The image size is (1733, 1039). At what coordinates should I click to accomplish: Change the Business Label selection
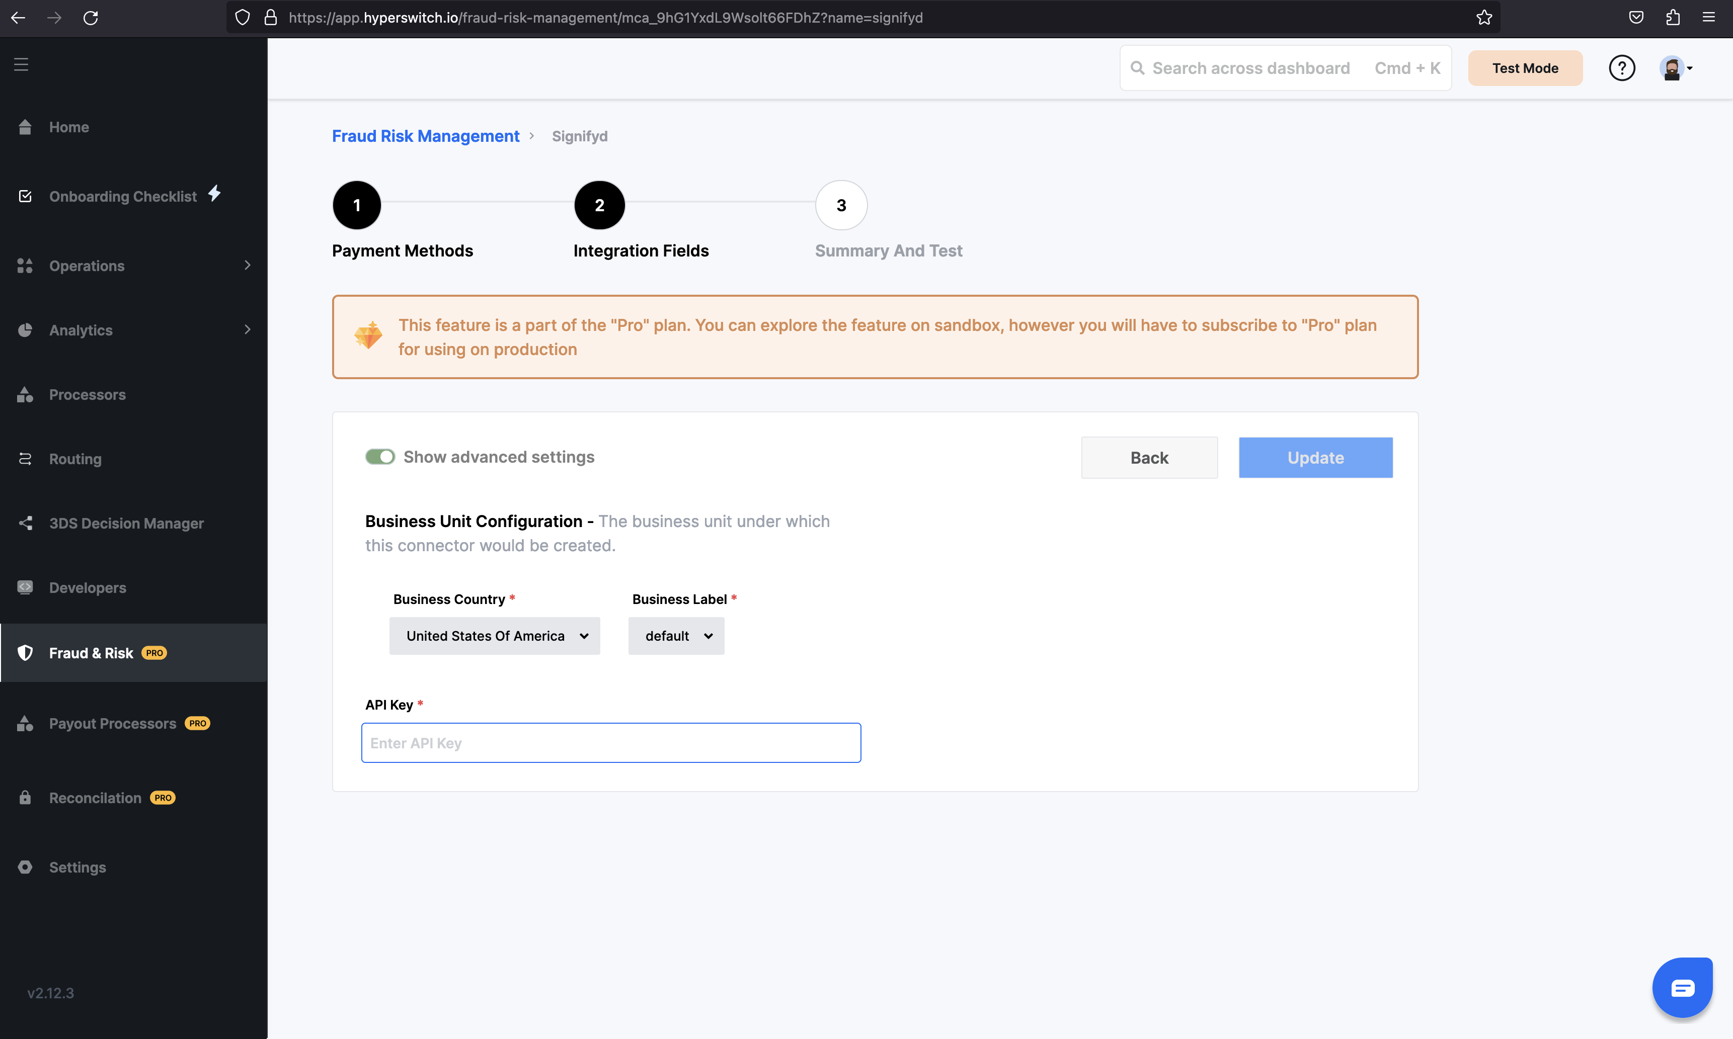pyautogui.click(x=675, y=636)
